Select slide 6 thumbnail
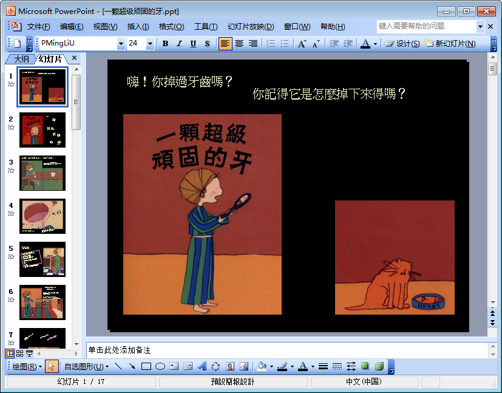The image size is (502, 393). point(42,302)
